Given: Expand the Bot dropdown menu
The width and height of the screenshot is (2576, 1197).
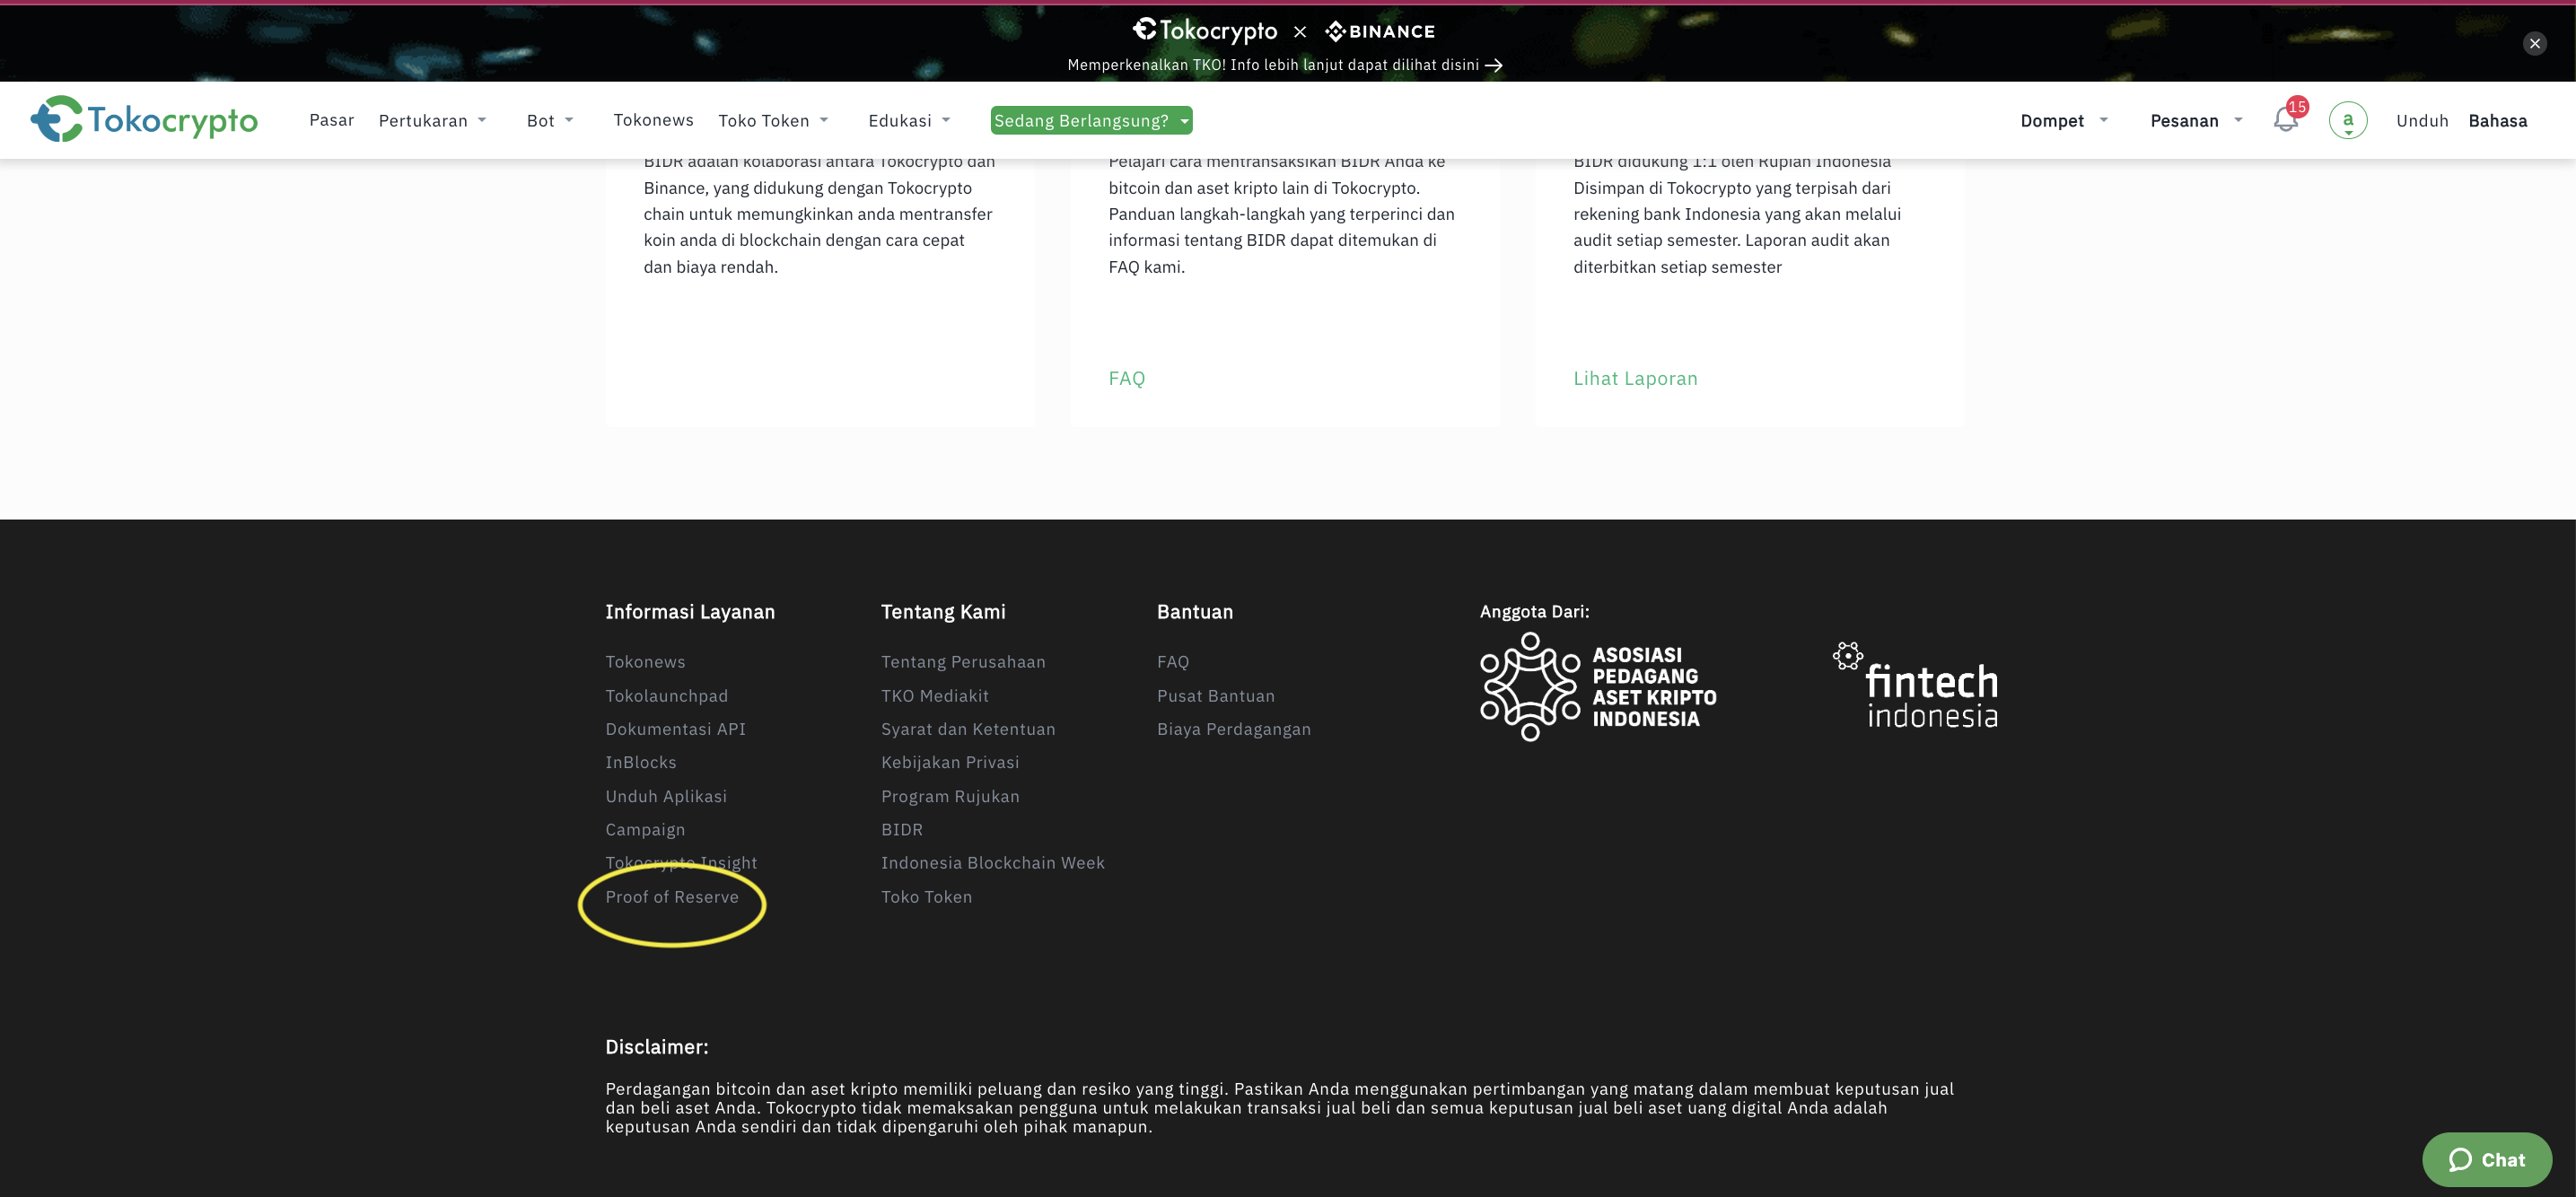Looking at the screenshot, I should [550, 121].
